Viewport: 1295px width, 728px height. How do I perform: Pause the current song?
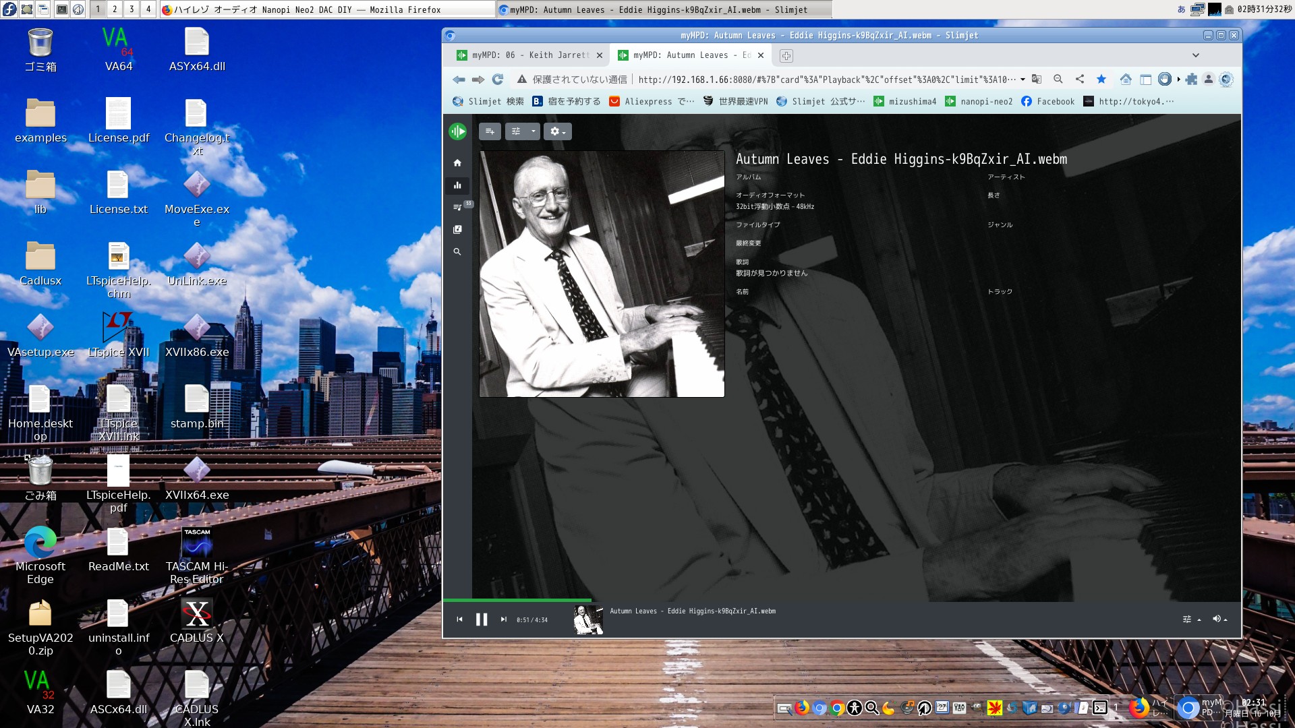[x=482, y=619]
